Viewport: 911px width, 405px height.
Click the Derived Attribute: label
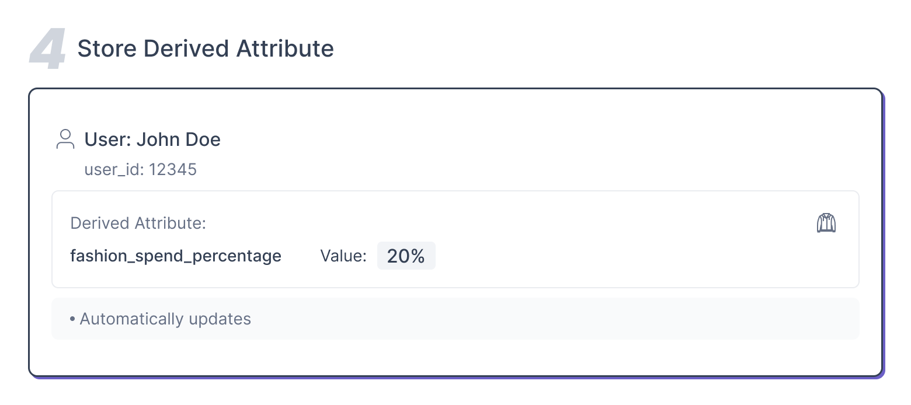tap(138, 224)
